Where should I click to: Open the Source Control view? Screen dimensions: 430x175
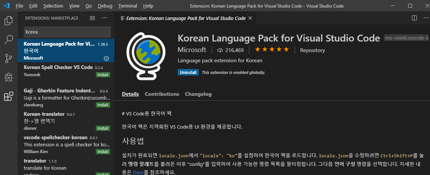[9, 58]
